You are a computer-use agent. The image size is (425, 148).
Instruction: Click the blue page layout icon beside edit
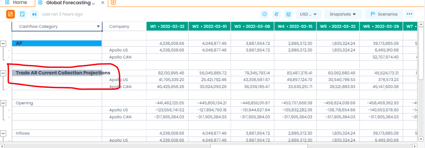pos(22,14)
